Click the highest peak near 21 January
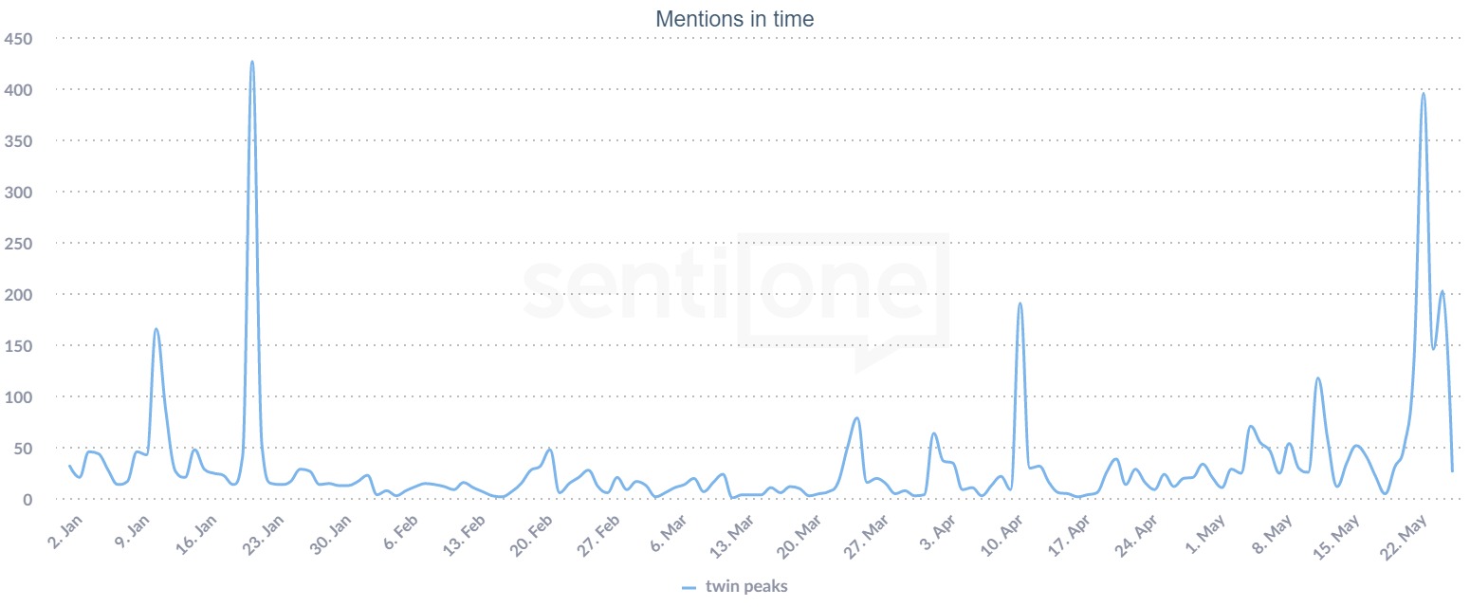 coord(252,63)
